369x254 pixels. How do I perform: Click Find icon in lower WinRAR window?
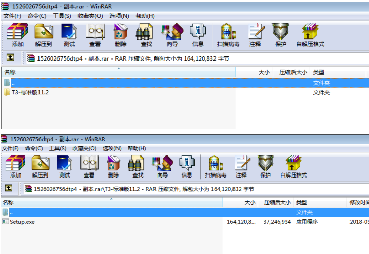(x=138, y=166)
